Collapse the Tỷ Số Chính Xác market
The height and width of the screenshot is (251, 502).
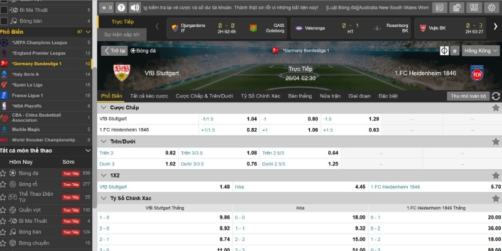(104, 198)
